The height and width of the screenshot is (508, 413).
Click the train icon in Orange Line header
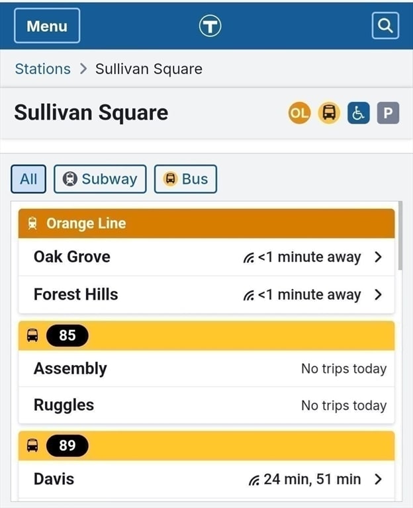(x=32, y=224)
